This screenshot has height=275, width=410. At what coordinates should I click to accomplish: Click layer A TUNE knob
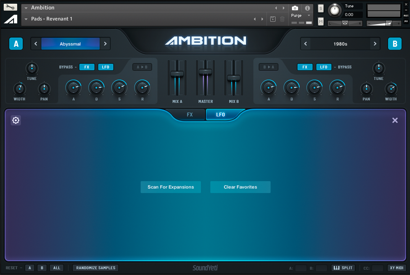pyautogui.click(x=32, y=68)
